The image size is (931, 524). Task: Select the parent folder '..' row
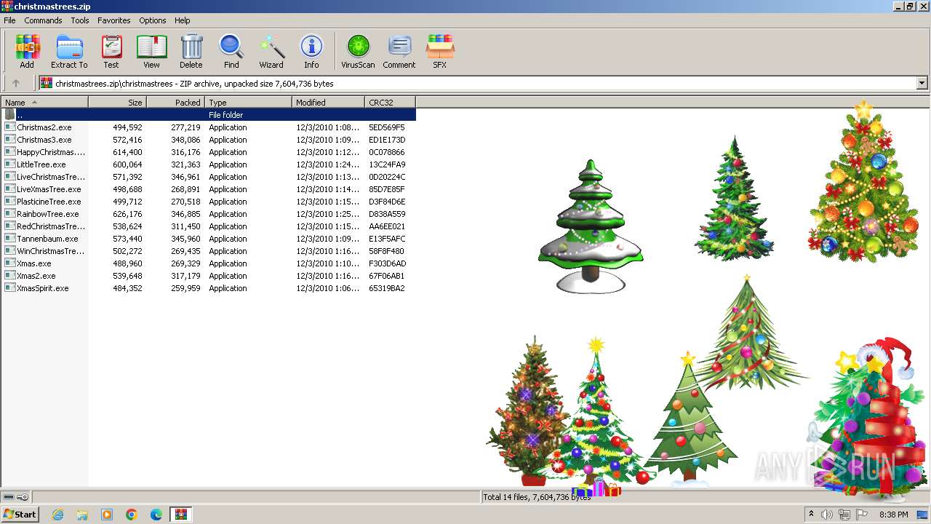pos(209,115)
